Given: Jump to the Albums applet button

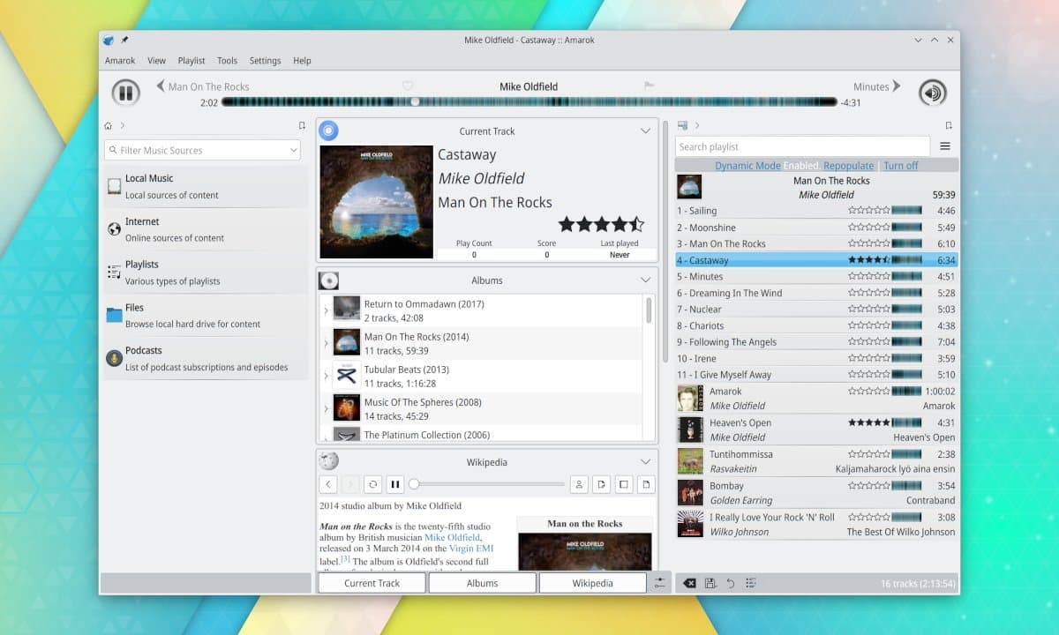Looking at the screenshot, I should click(x=483, y=583).
